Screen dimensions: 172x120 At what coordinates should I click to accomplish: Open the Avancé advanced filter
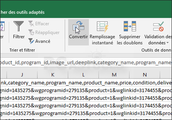click(39, 41)
